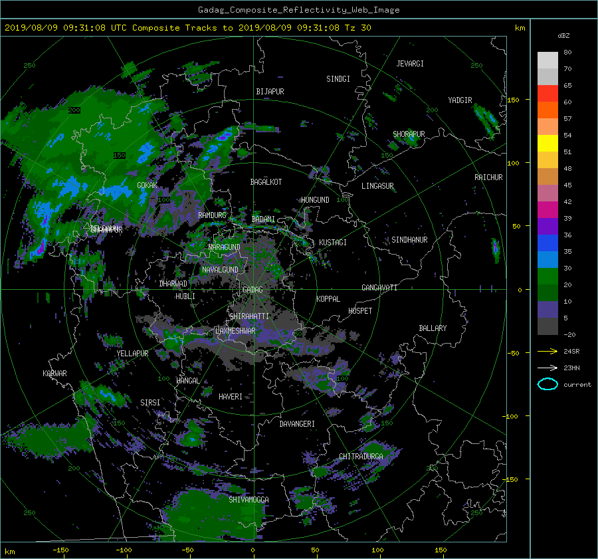
Task: Click the YELLAPUR city label
Action: [132, 354]
